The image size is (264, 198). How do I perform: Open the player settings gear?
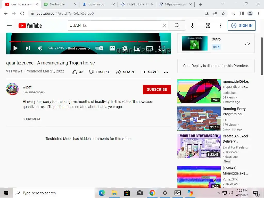click(125, 48)
